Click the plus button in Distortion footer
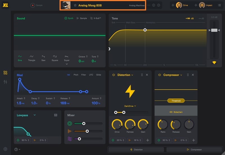The width and height of the screenshot is (225, 155). 148,140
